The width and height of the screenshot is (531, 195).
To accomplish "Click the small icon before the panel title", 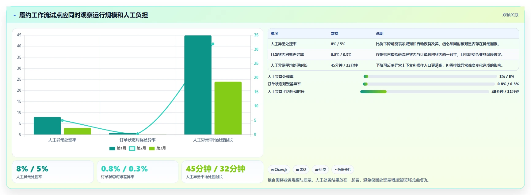I will pyautogui.click(x=14, y=15).
